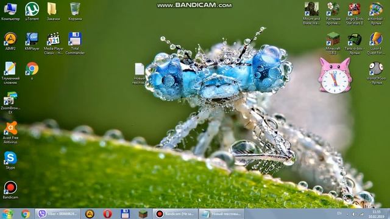Image resolution: width=390 pixels, height=219 pixels.
Task: Open Media Player Classic shortcut
Action: 53,43
